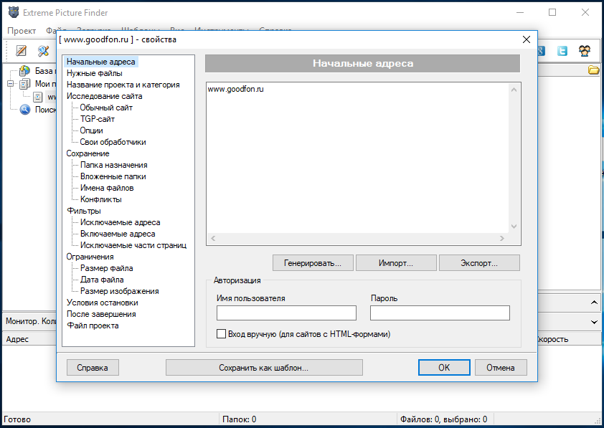Open the Проект menu

(22, 31)
